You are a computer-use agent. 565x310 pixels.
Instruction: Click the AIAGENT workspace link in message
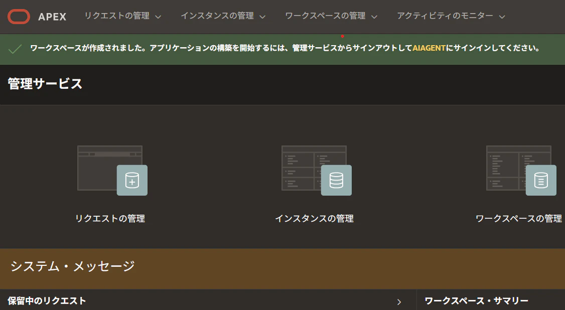429,48
